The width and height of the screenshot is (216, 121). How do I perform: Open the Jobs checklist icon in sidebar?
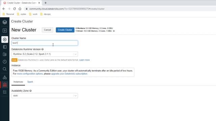[5, 92]
